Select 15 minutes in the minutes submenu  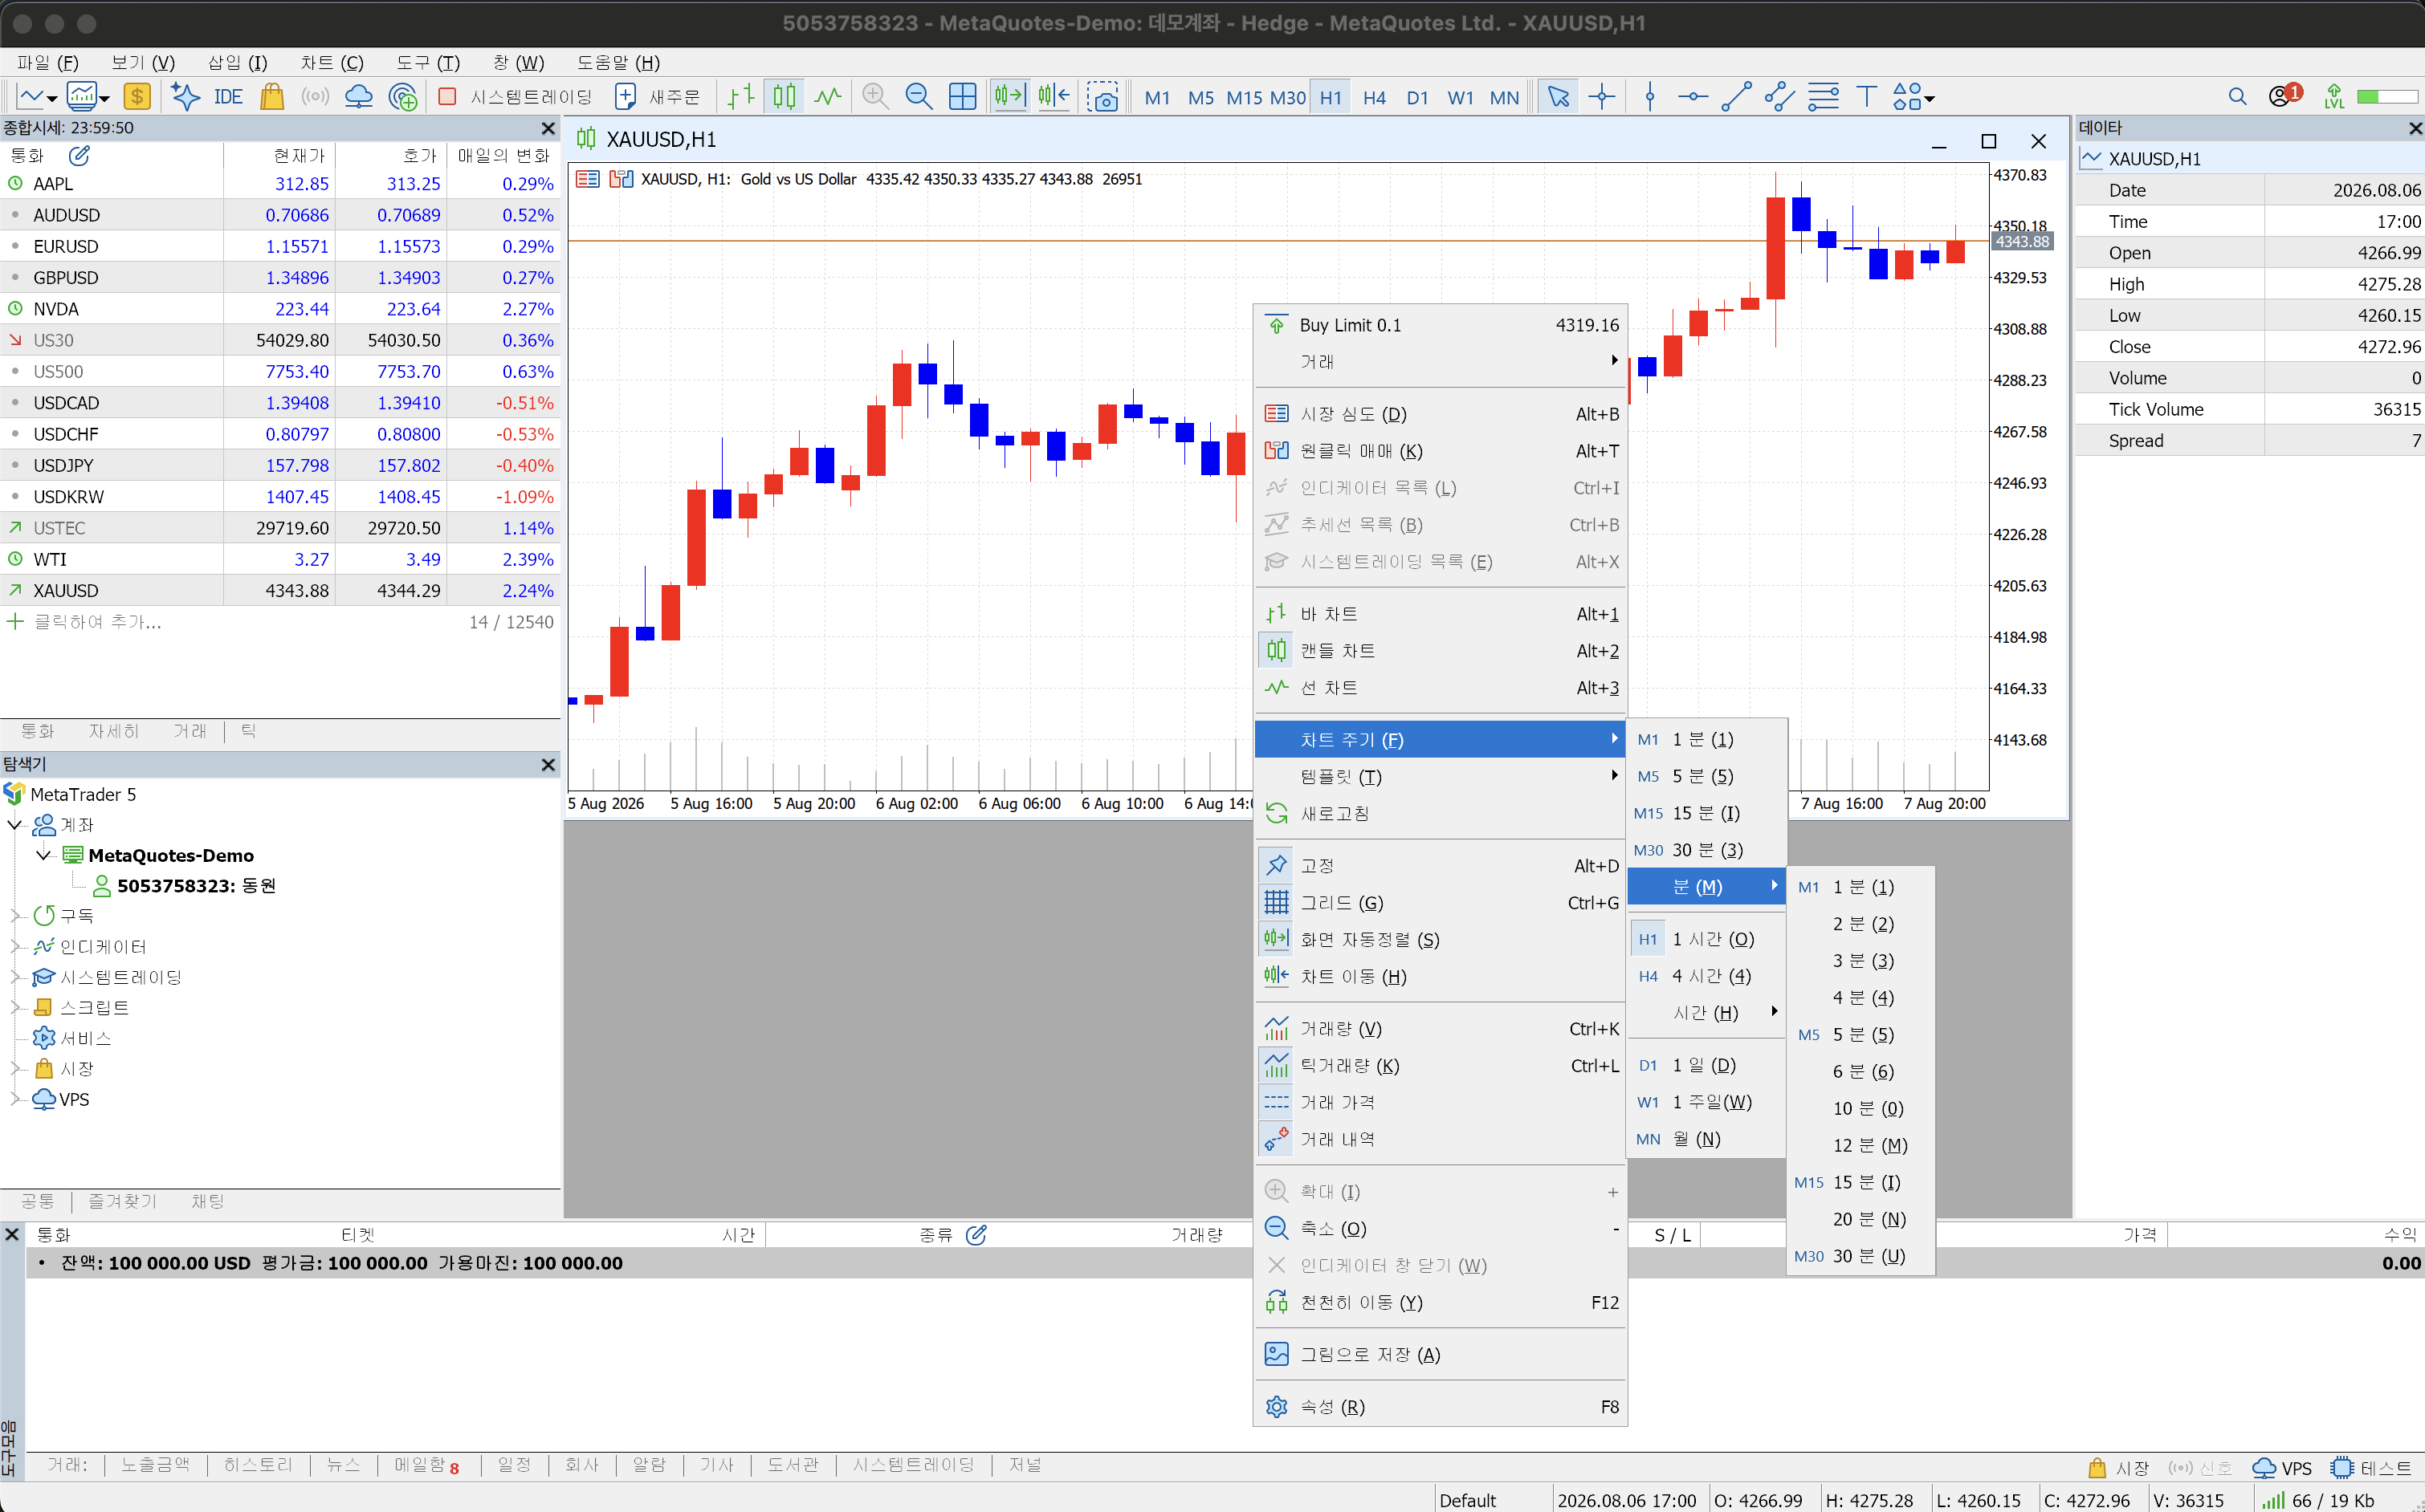pos(1860,1183)
